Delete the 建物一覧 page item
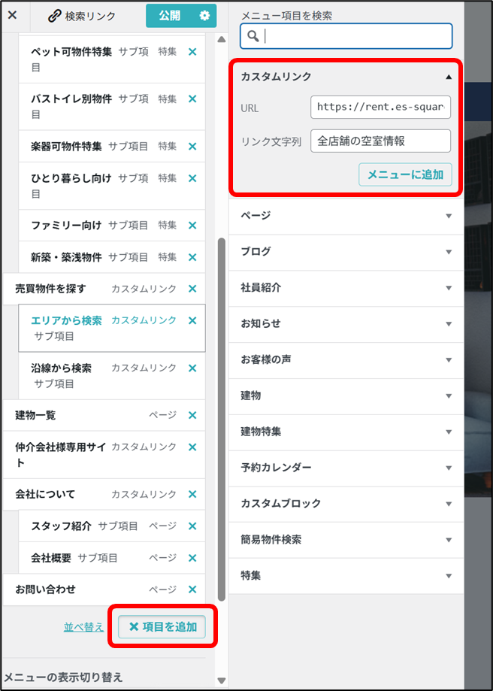 192,415
